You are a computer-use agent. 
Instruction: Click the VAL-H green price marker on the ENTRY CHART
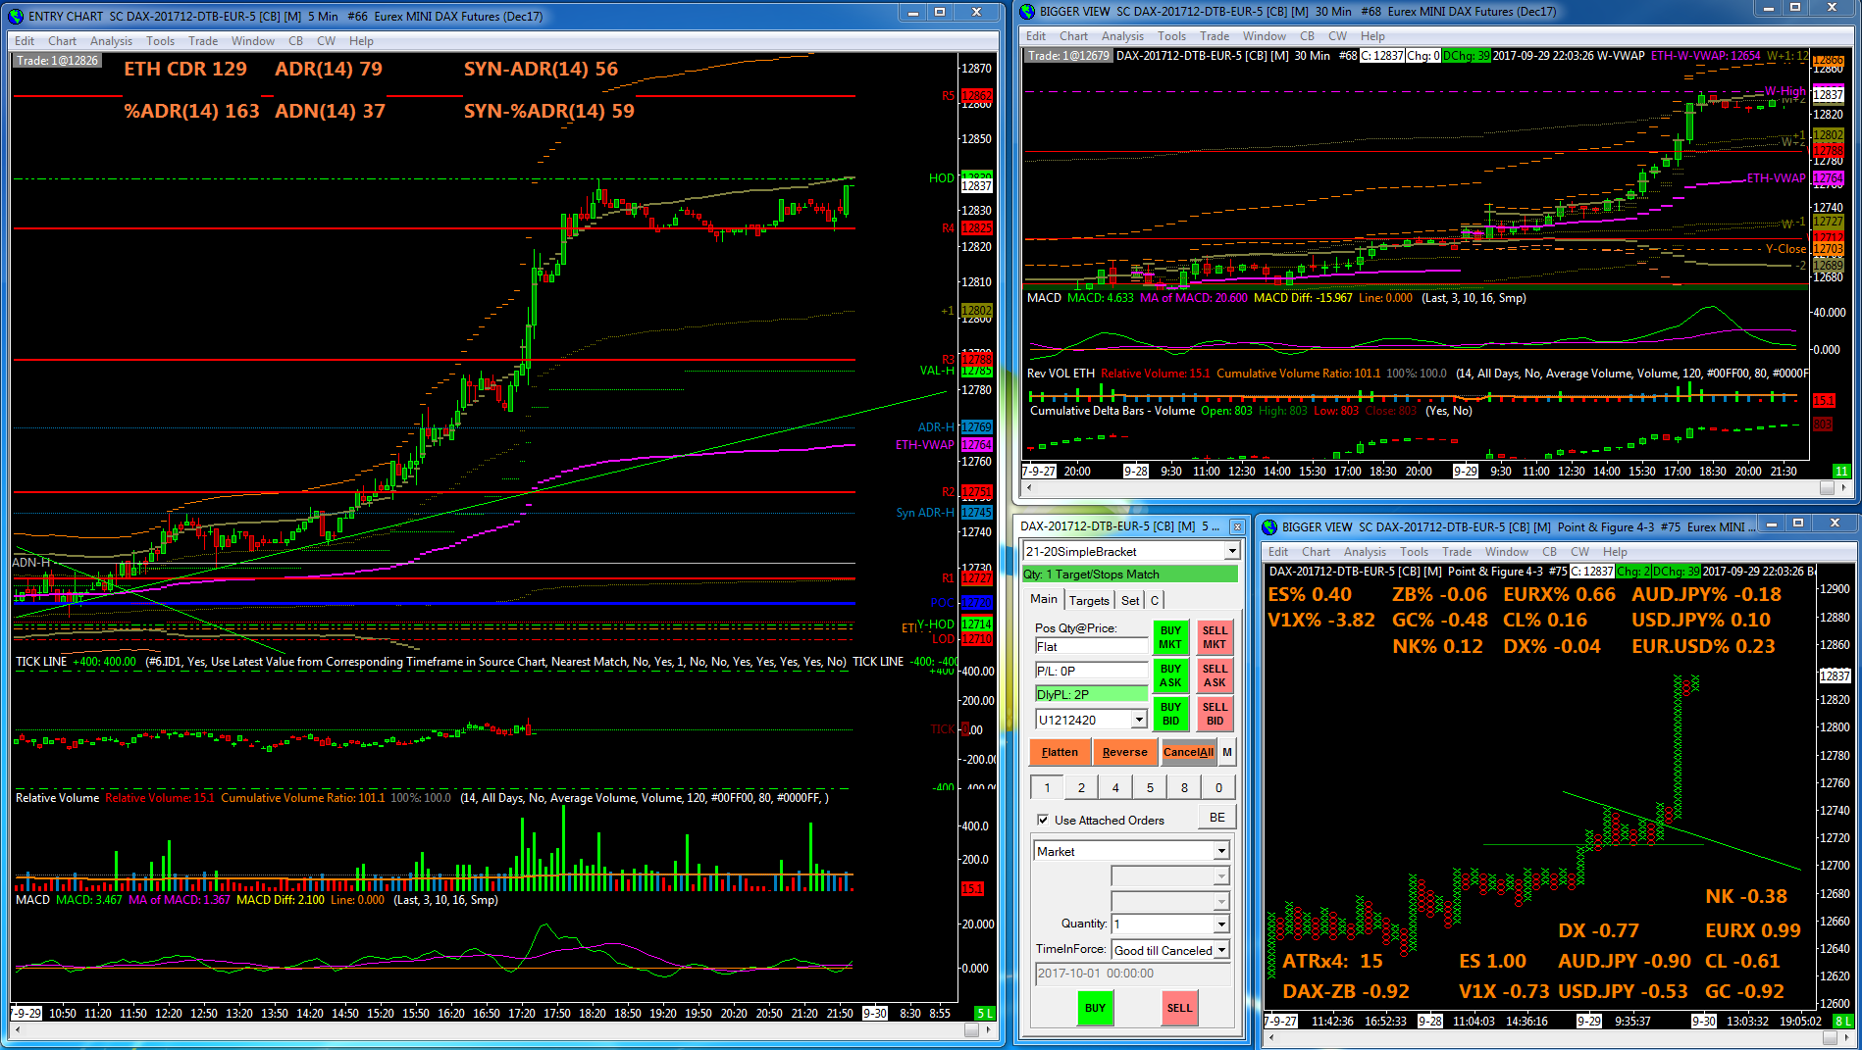976,371
